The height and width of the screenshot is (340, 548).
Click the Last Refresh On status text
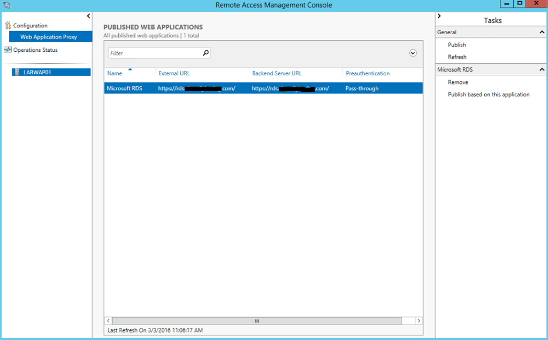coord(155,330)
